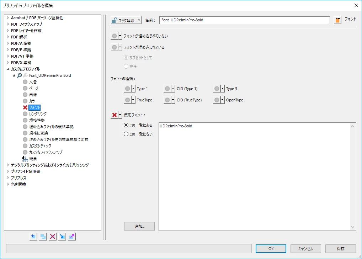Expand the PDF フィックスアップ group
Image resolution: width=362 pixels, height=259 pixels.
pos(8,24)
